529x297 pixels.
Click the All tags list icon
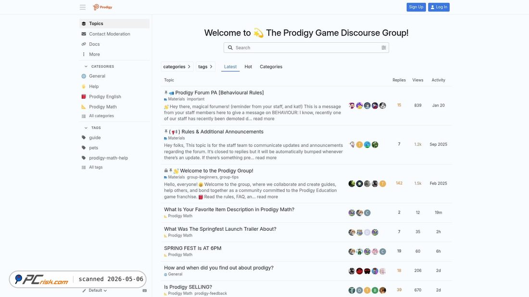click(84, 167)
